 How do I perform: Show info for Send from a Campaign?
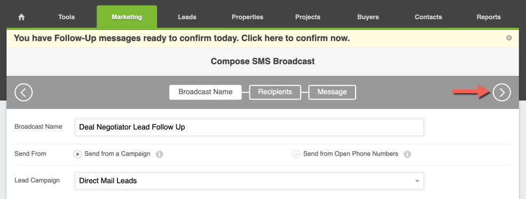(160, 154)
